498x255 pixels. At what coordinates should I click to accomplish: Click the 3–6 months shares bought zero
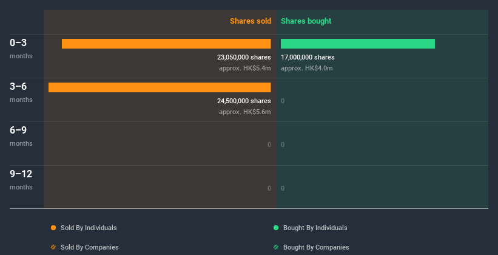(283, 101)
